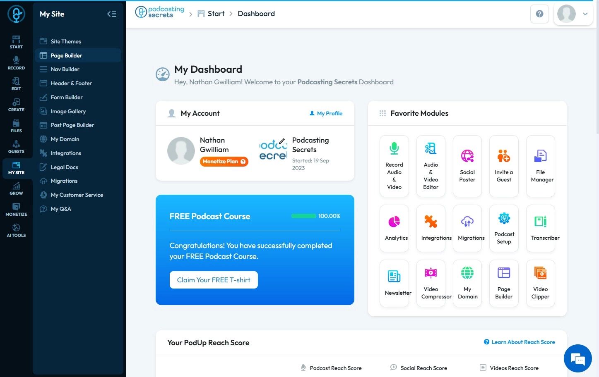Open the GROW section
Viewport: 599px width, 377px height.
16,188
